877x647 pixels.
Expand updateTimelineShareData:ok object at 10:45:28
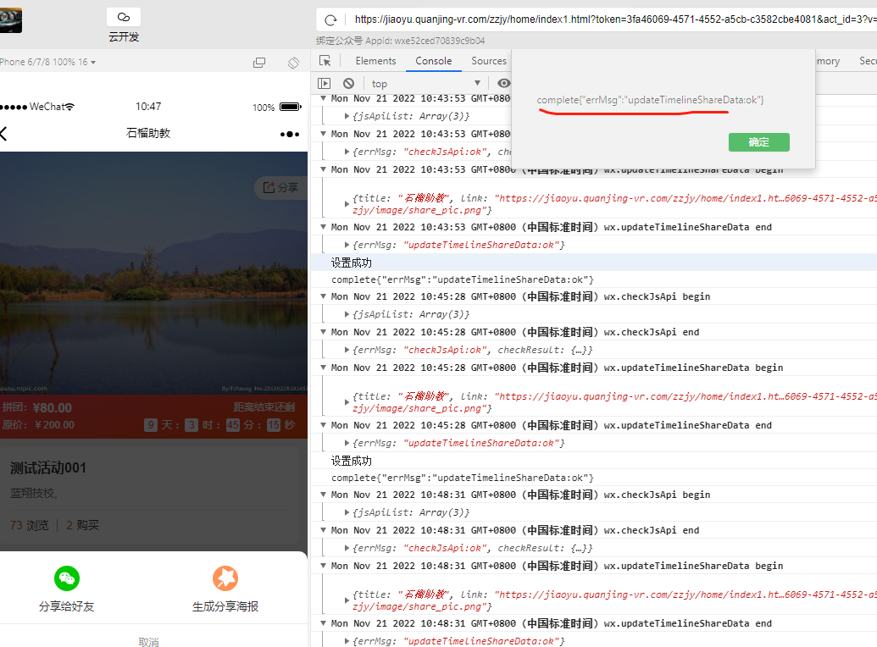pos(347,443)
